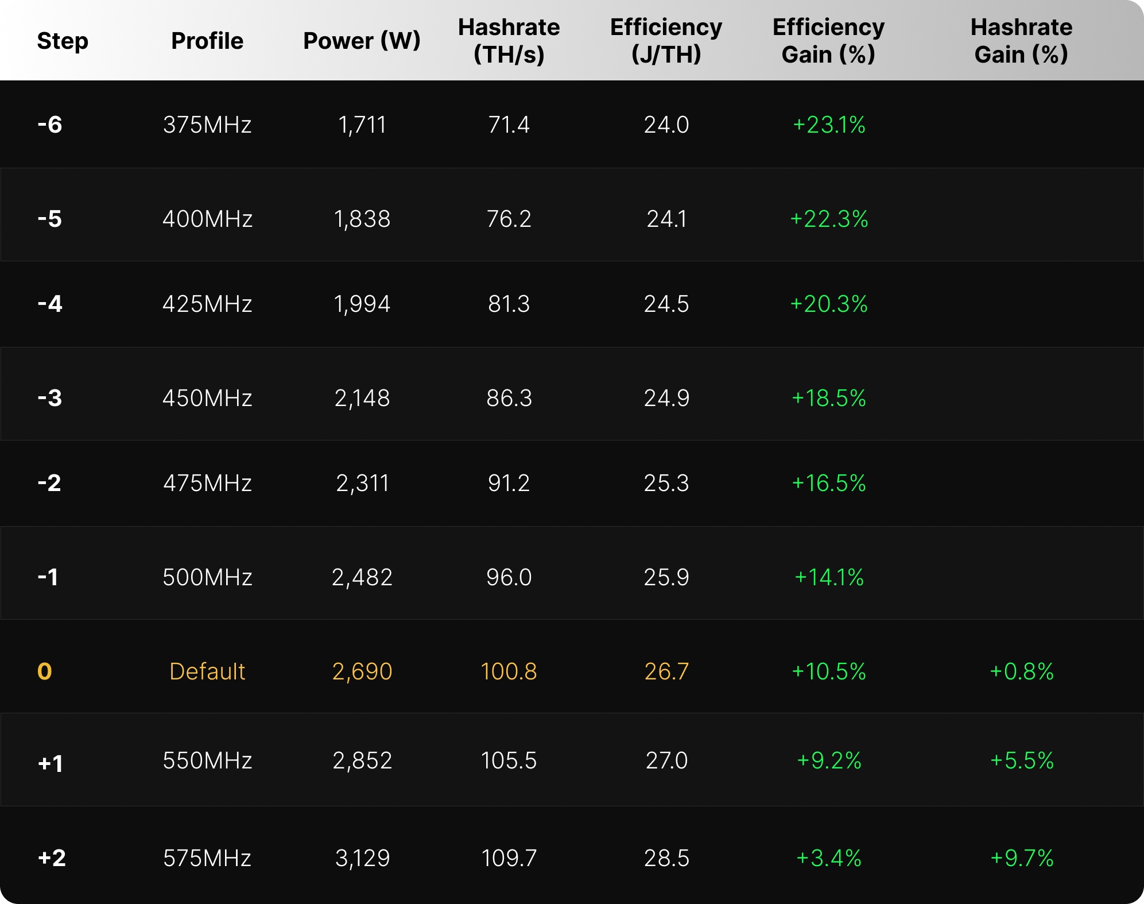Viewport: 1144px width, 904px height.
Task: Select the step +1 row label
Action: [51, 763]
